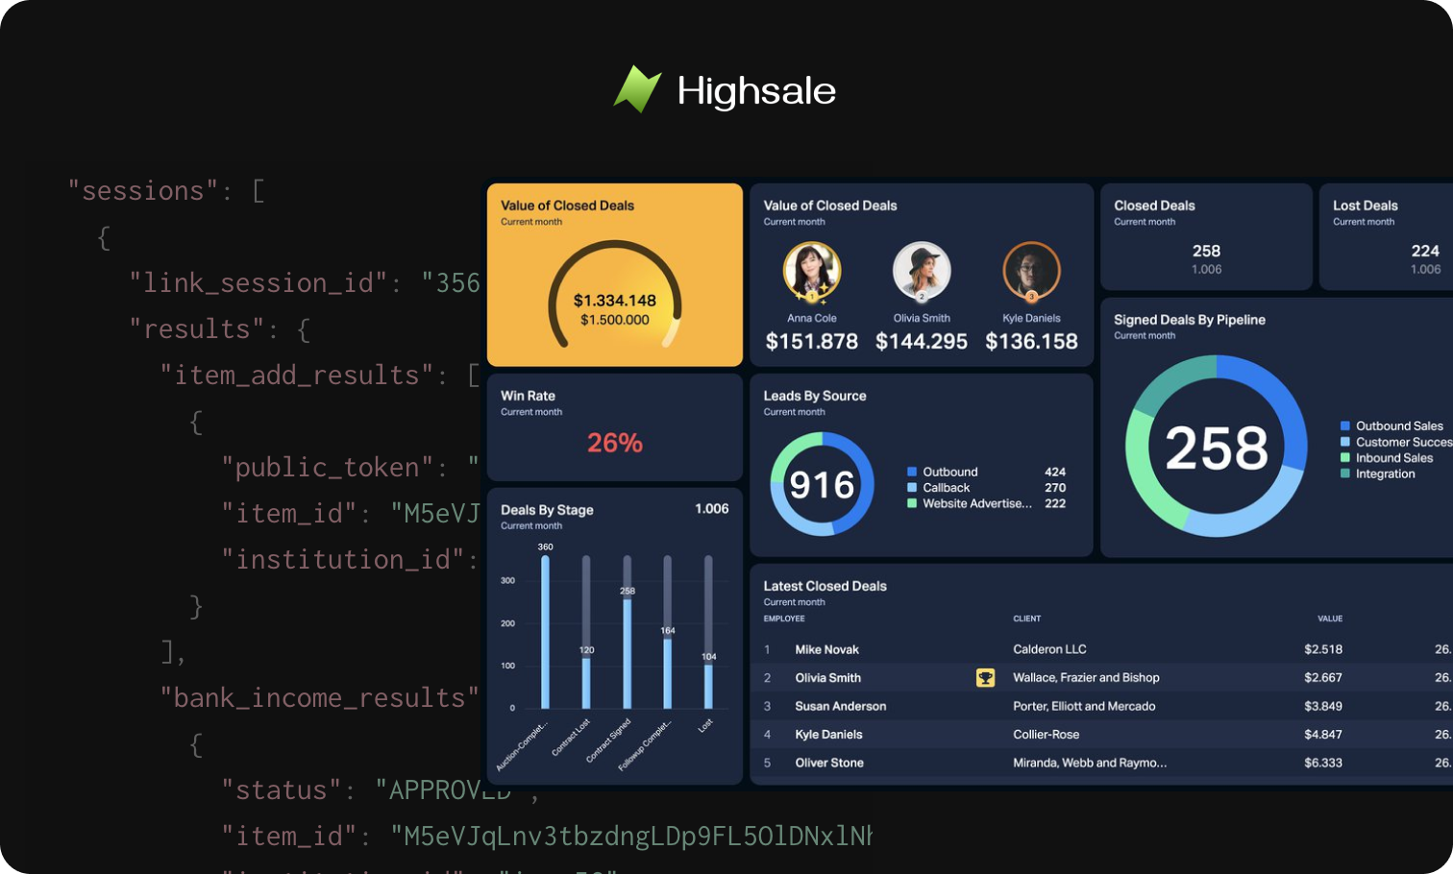The image size is (1453, 874).
Task: Open the Win Rate 26% card
Action: (614, 427)
